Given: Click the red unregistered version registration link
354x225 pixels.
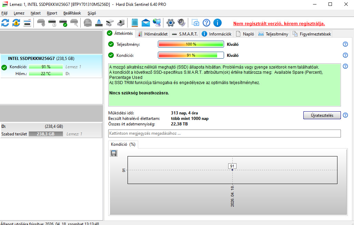Looking at the screenshot, I should click(x=279, y=24).
